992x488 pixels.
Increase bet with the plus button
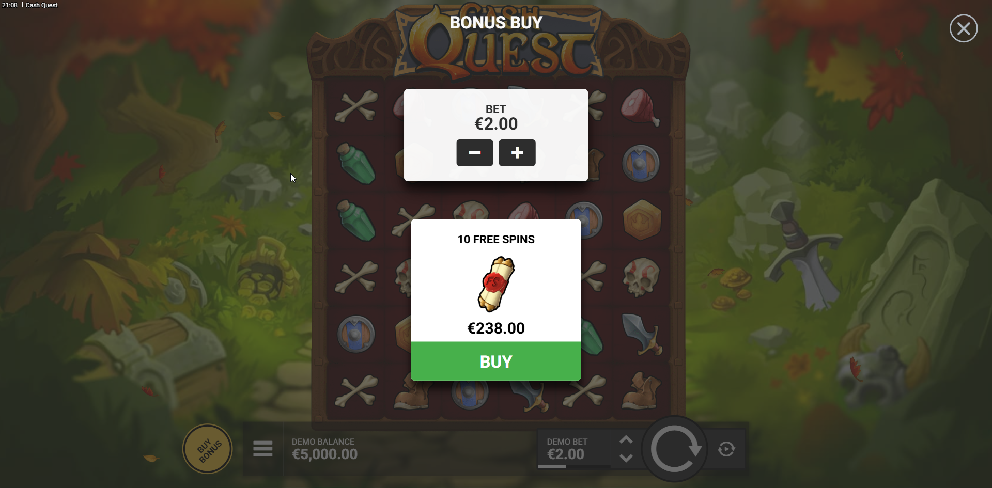coord(517,153)
